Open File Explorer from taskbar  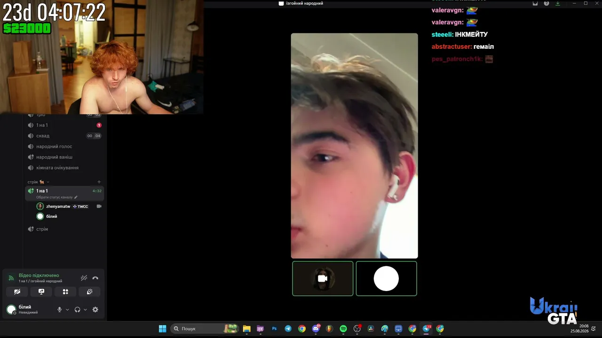click(x=247, y=329)
